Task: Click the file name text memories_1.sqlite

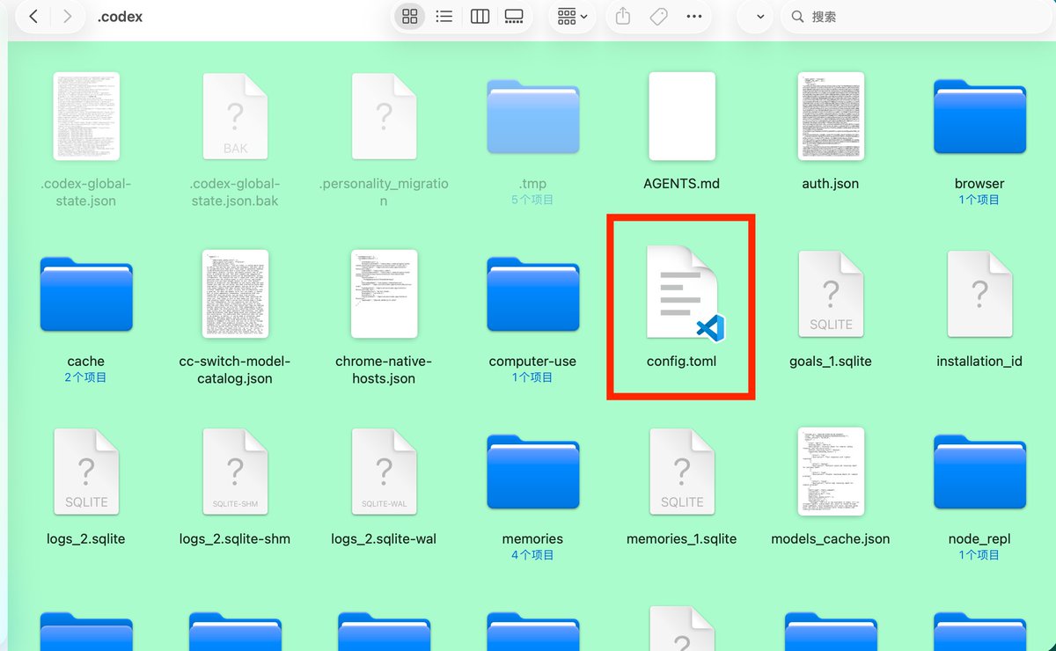Action: [681, 538]
